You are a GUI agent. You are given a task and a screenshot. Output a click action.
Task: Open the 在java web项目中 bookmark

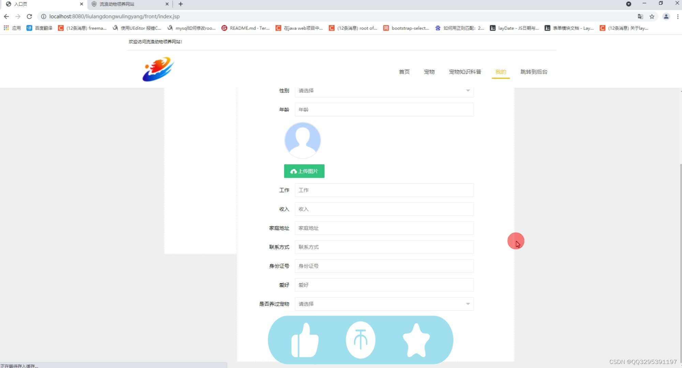(299, 28)
